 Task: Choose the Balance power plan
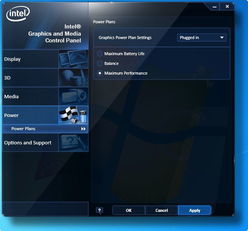coord(100,63)
